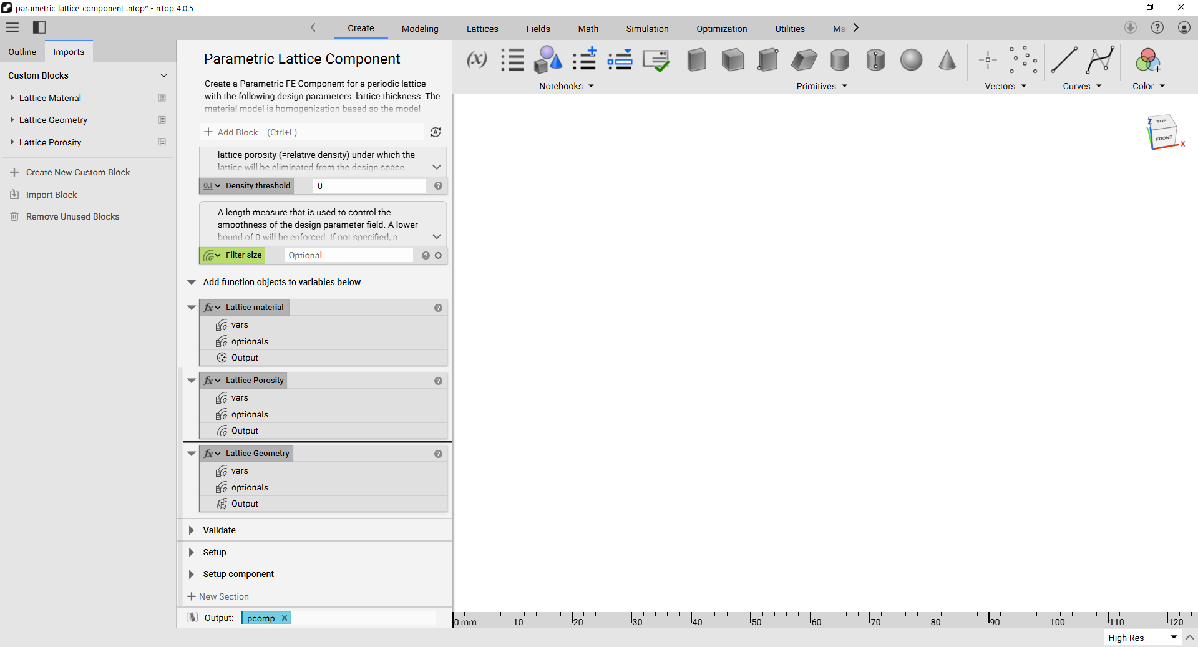Click Import Block

[44, 195]
